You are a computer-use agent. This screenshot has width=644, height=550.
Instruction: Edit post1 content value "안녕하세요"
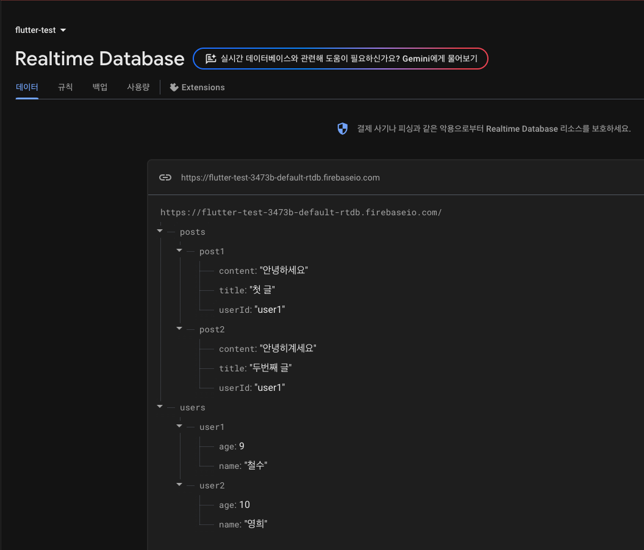pyautogui.click(x=284, y=270)
